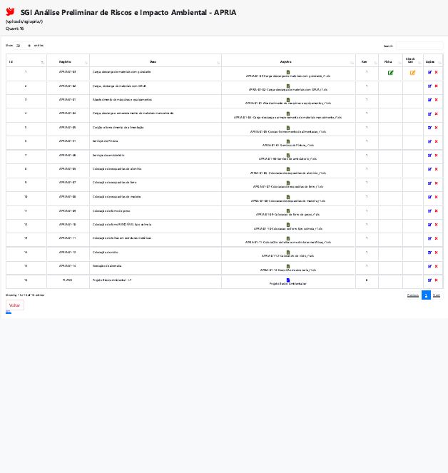Sort table by Arquivo column header
The image size is (448, 473).
287,61
